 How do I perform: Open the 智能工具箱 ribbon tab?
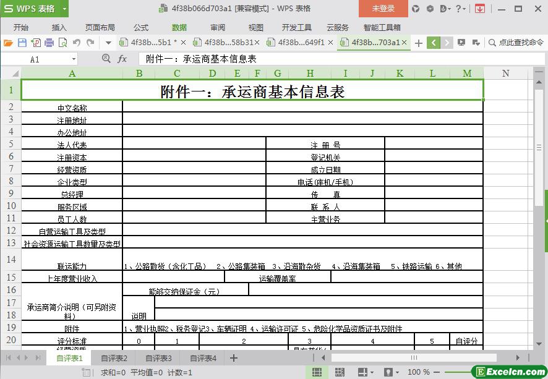(x=382, y=27)
